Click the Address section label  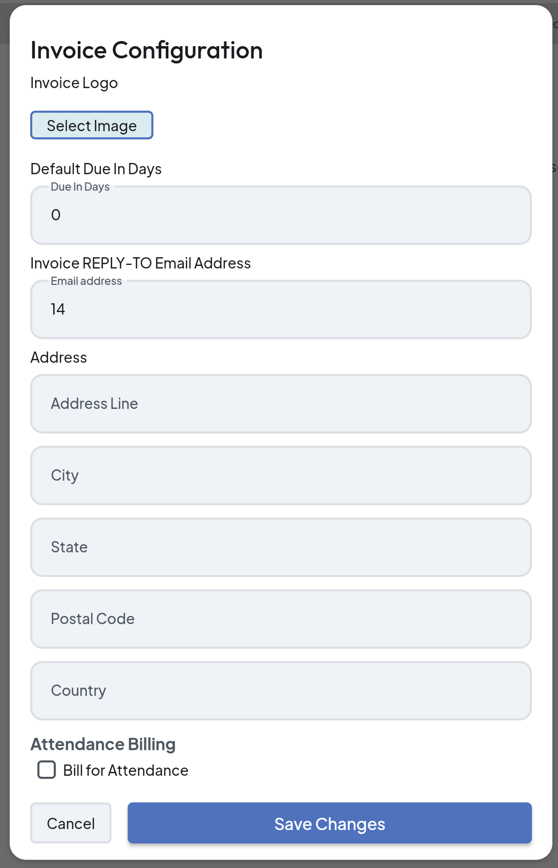pos(58,358)
